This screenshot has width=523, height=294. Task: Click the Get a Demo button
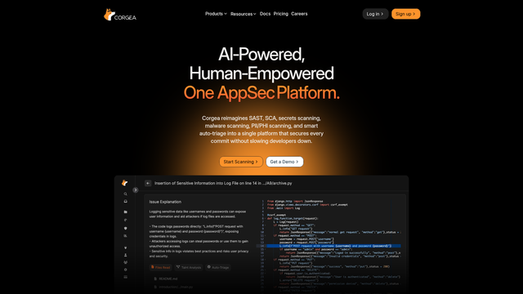point(284,162)
